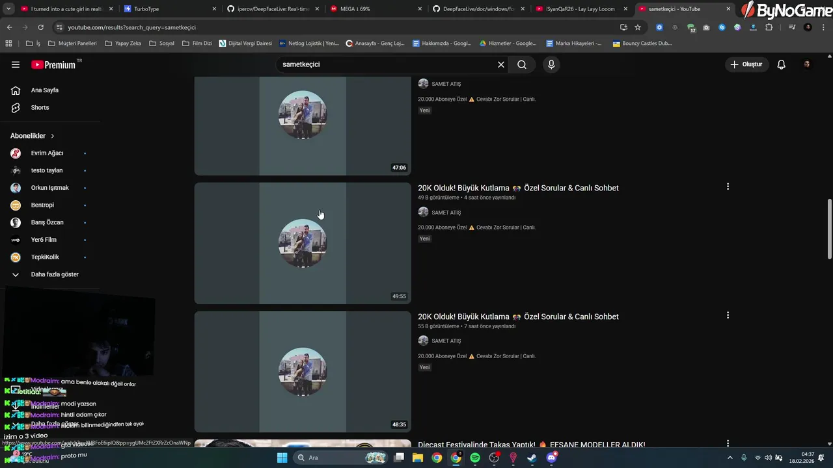The height and width of the screenshot is (468, 833).
Task: Open the extensions puzzle icon
Action: pyautogui.click(x=769, y=27)
